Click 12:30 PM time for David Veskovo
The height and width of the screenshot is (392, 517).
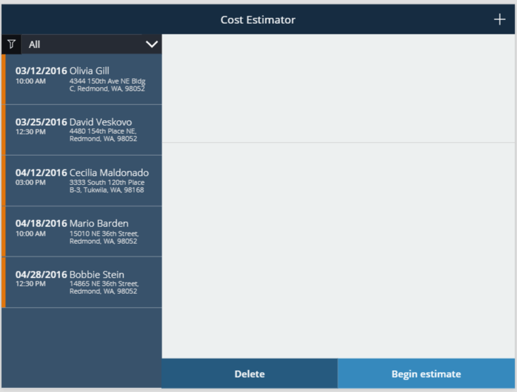pos(30,131)
